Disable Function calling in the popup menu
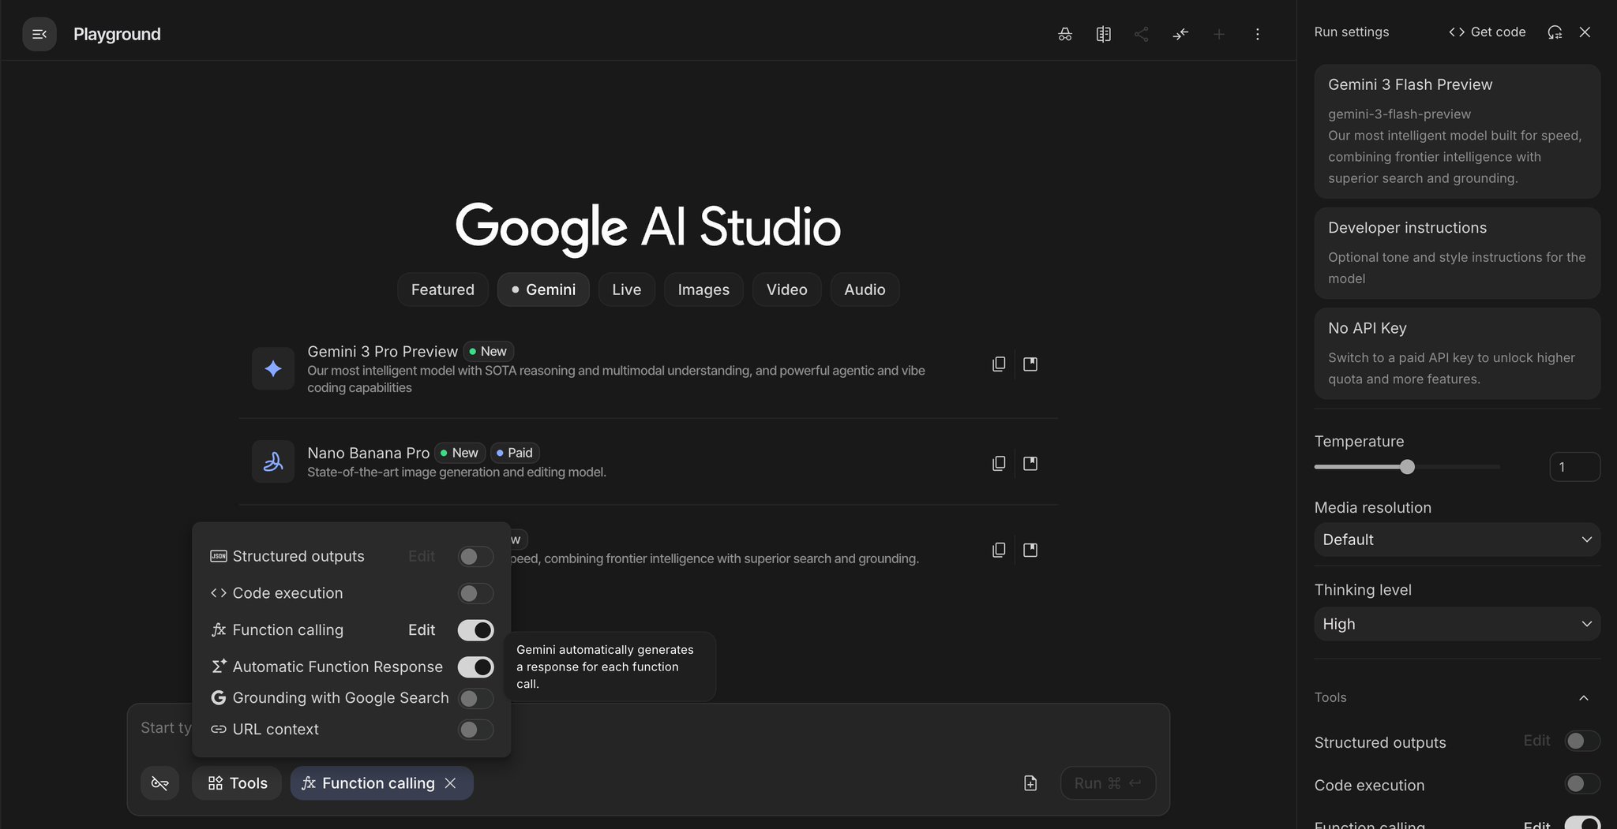Image resolution: width=1617 pixels, height=829 pixels. 475,630
